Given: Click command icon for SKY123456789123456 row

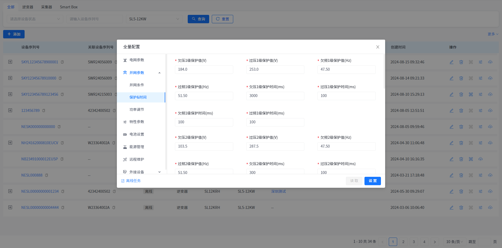Looking at the screenshot, I should click(x=471, y=94).
